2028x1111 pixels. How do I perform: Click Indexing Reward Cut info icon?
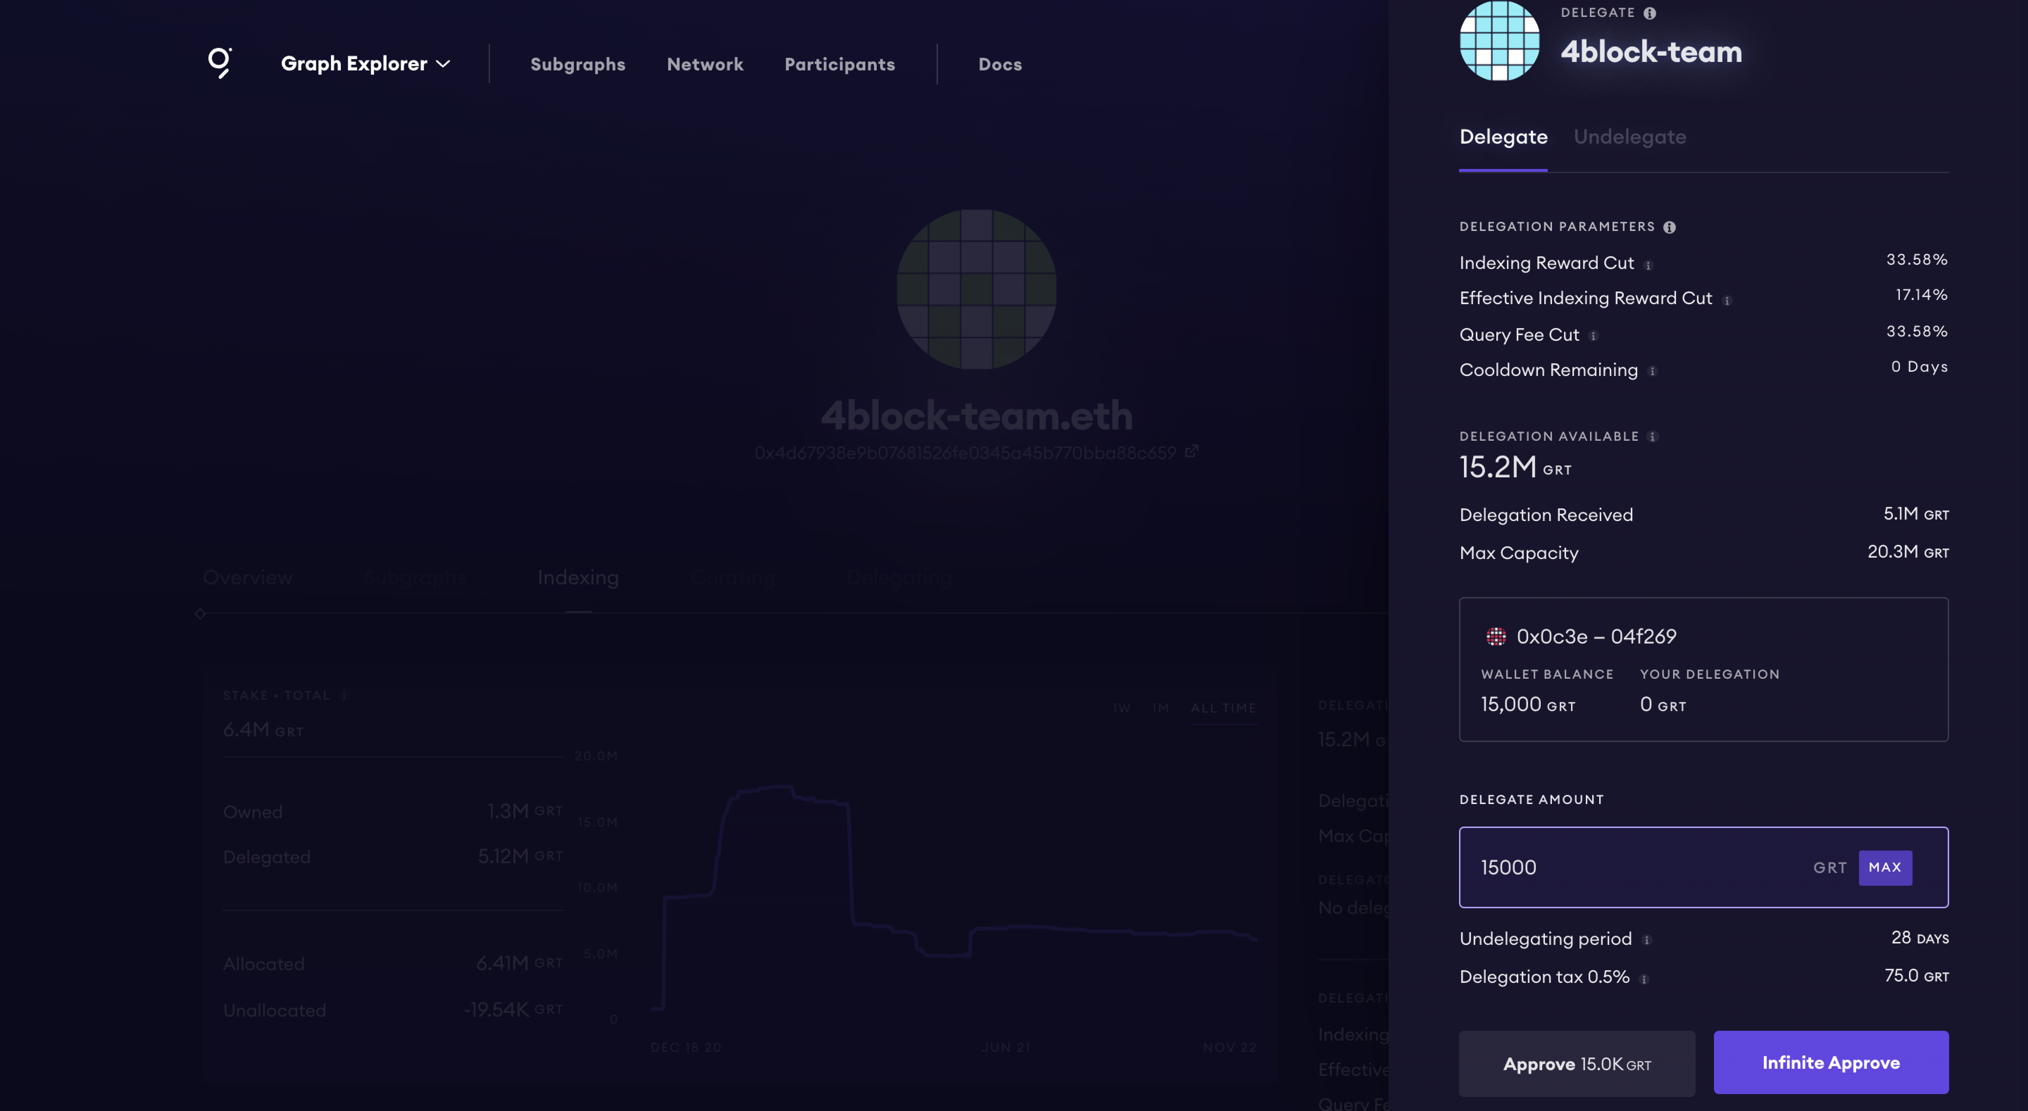(1648, 265)
